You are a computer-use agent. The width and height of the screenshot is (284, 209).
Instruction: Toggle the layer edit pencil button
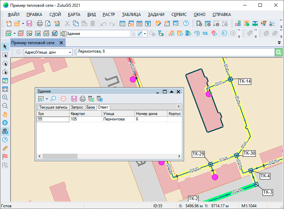coord(140,33)
